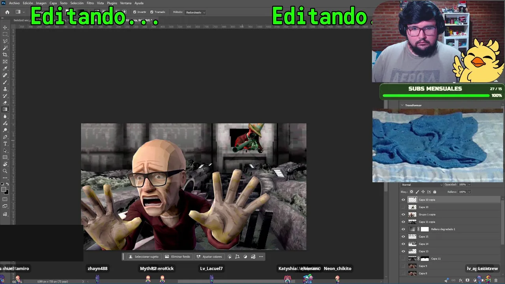Click the lock position icon in Layers

click(423, 192)
